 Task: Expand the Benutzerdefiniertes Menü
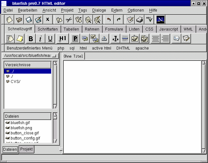pyautogui.click(x=29, y=48)
